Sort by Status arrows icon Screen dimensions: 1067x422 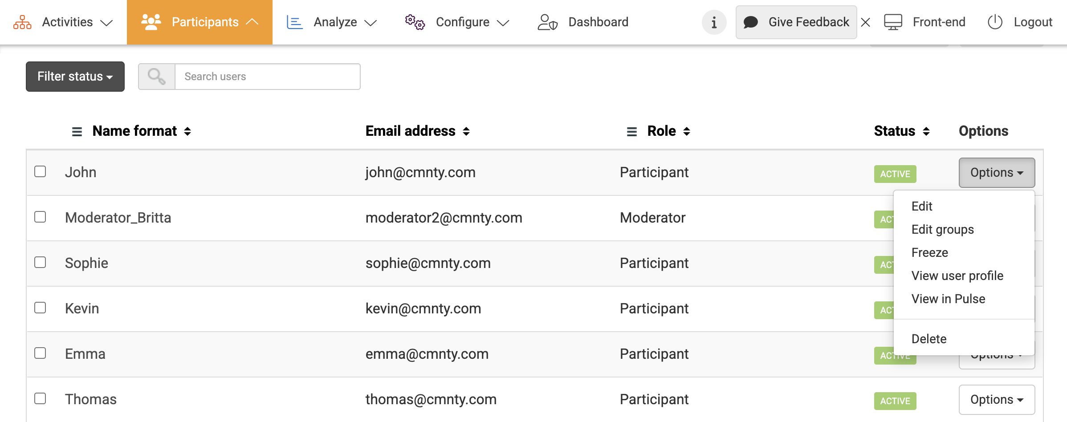[x=926, y=131]
